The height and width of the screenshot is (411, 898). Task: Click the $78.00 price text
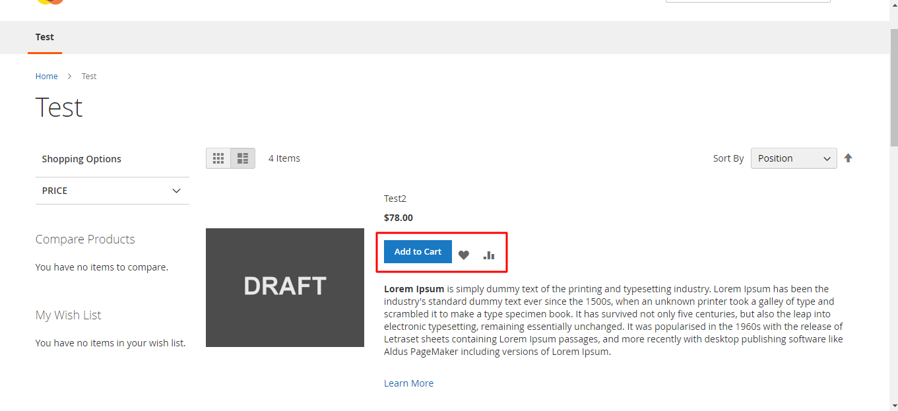click(x=398, y=217)
